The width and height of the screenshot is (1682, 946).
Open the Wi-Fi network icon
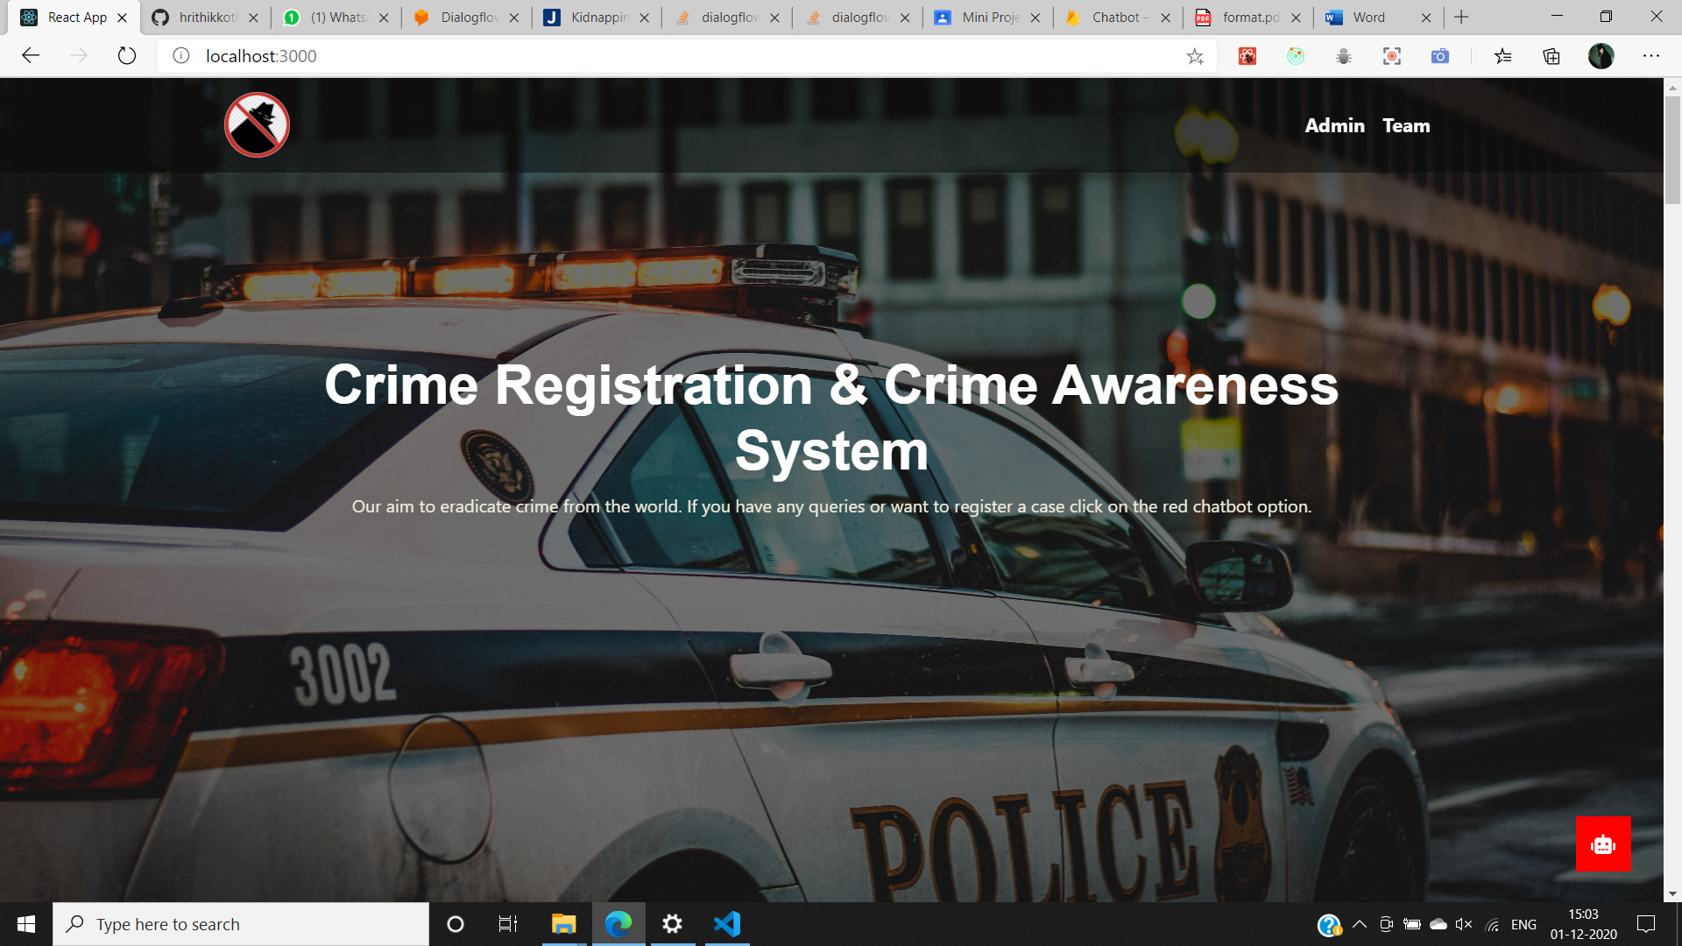(x=1493, y=924)
